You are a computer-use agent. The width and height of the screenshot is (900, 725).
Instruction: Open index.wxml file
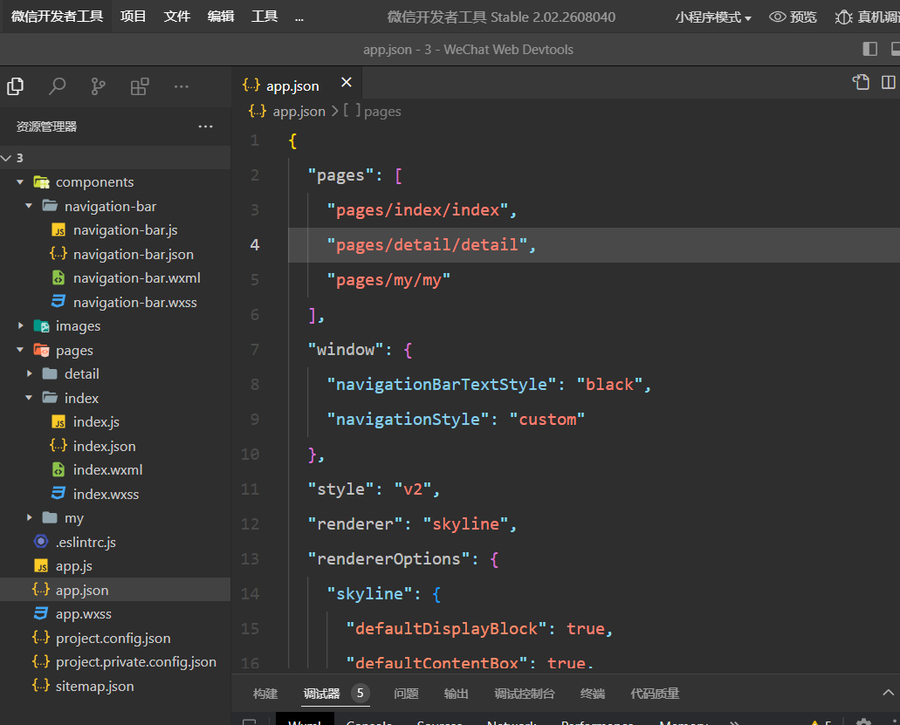(115, 470)
